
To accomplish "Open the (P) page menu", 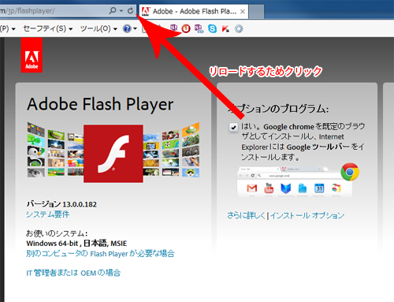I will pos(8,28).
